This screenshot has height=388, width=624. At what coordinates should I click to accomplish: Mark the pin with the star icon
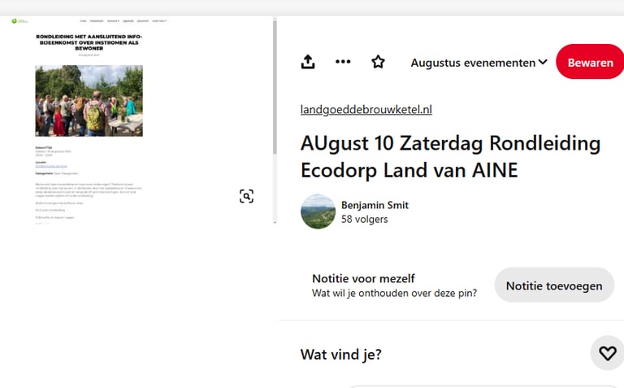(x=378, y=62)
